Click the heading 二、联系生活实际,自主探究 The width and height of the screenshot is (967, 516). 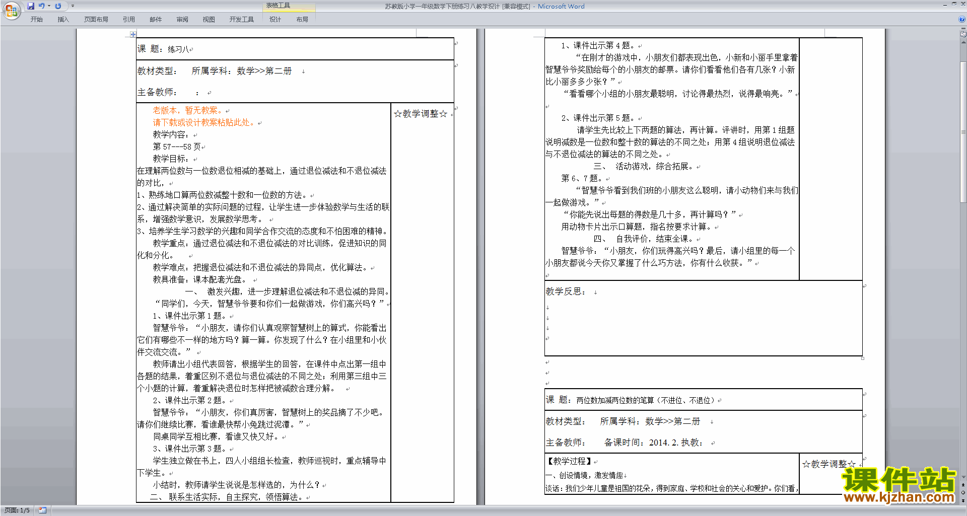pyautogui.click(x=227, y=497)
